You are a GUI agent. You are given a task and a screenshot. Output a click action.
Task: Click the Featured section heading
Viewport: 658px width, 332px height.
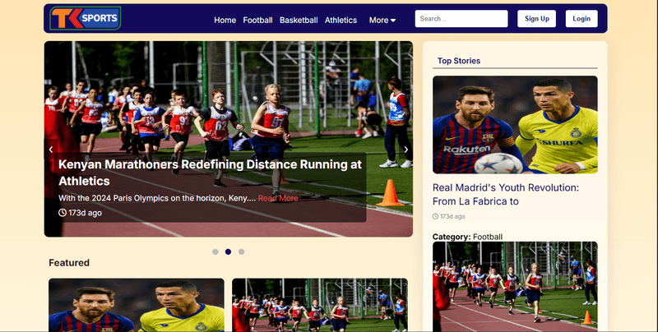[69, 263]
